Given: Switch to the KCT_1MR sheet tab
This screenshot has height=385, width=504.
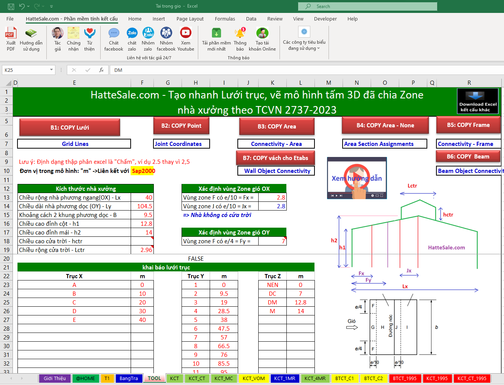Looking at the screenshot, I should click(x=285, y=378).
